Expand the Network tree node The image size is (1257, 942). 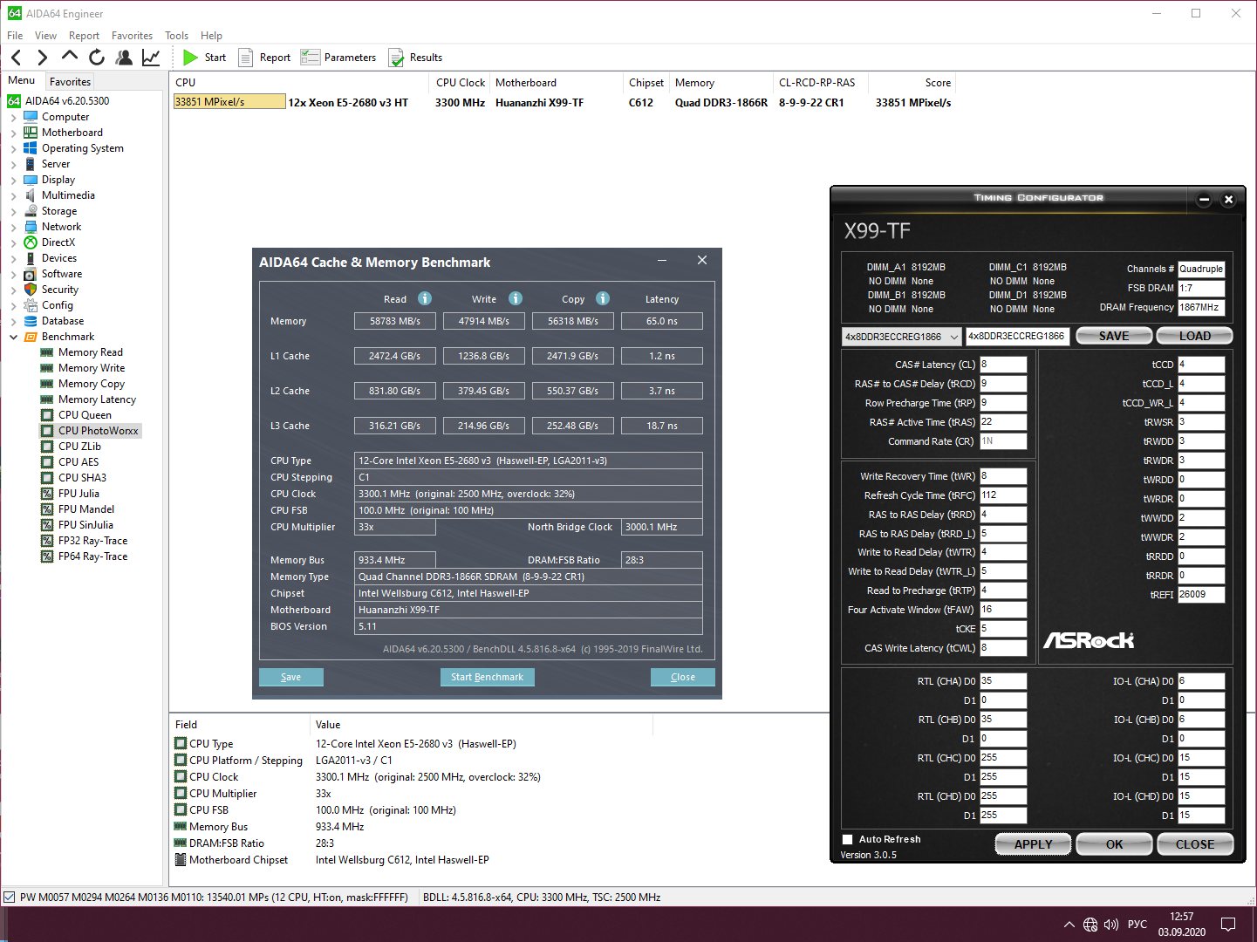pyautogui.click(x=13, y=227)
